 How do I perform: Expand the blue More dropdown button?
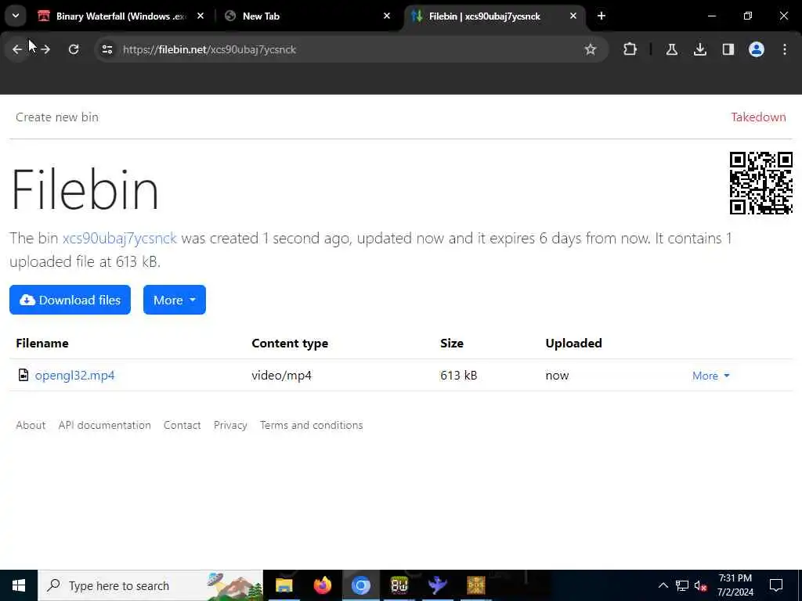tap(175, 300)
